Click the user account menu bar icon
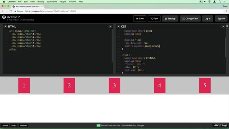Screen dimensions: 229x129 (x=214, y=1)
